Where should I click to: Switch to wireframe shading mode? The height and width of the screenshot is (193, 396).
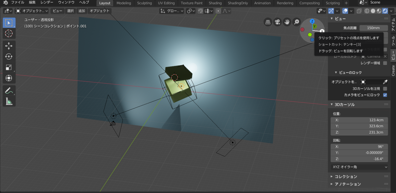[x=367, y=11]
